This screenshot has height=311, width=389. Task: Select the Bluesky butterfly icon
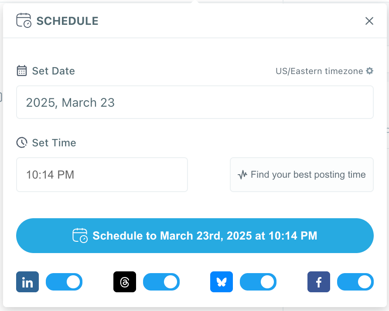pyautogui.click(x=221, y=282)
